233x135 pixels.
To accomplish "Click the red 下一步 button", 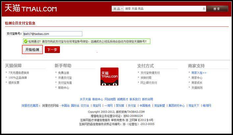I will (52, 50).
